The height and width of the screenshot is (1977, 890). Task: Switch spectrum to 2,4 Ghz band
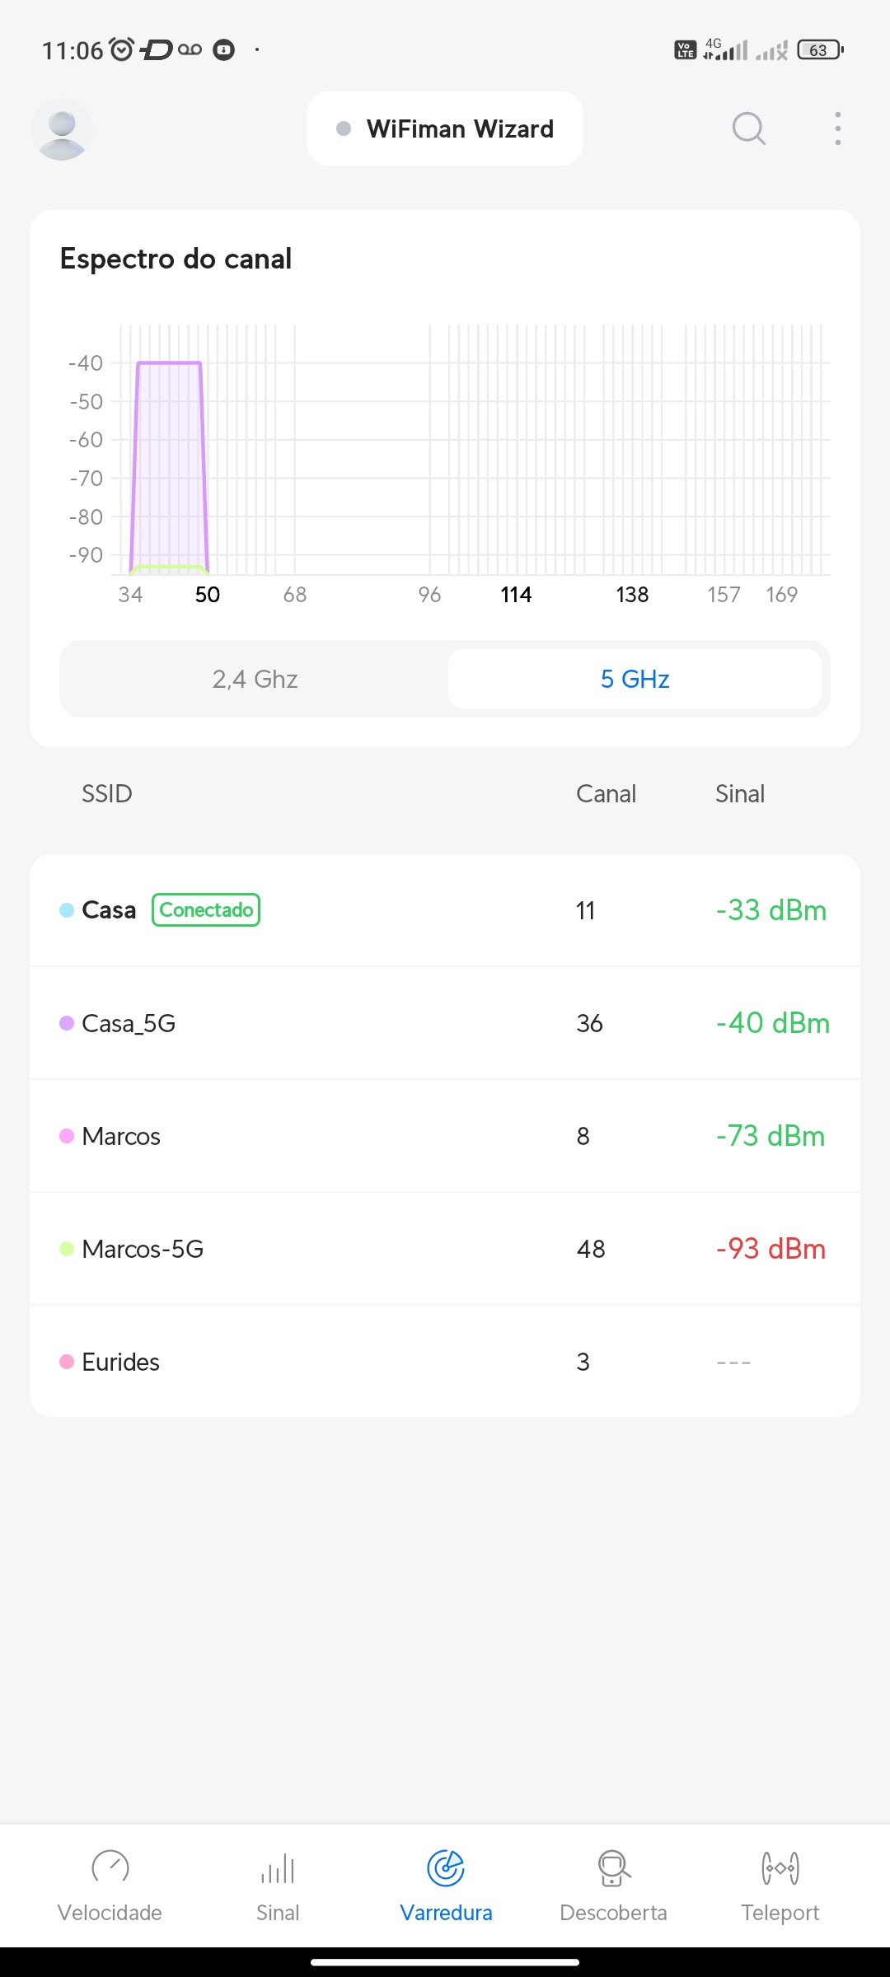pos(255,679)
